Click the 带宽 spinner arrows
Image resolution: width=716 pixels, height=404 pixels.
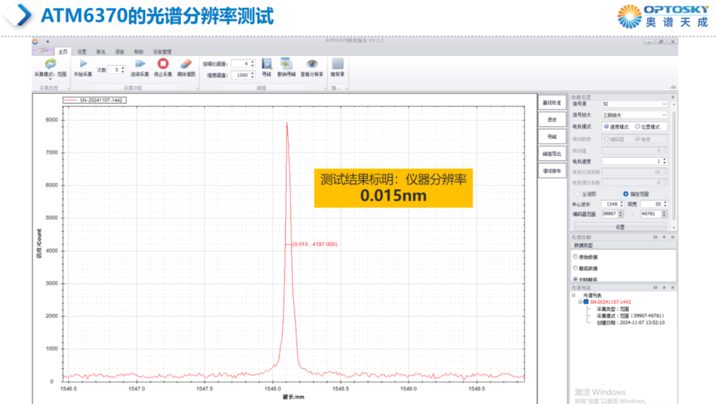pyautogui.click(x=665, y=204)
